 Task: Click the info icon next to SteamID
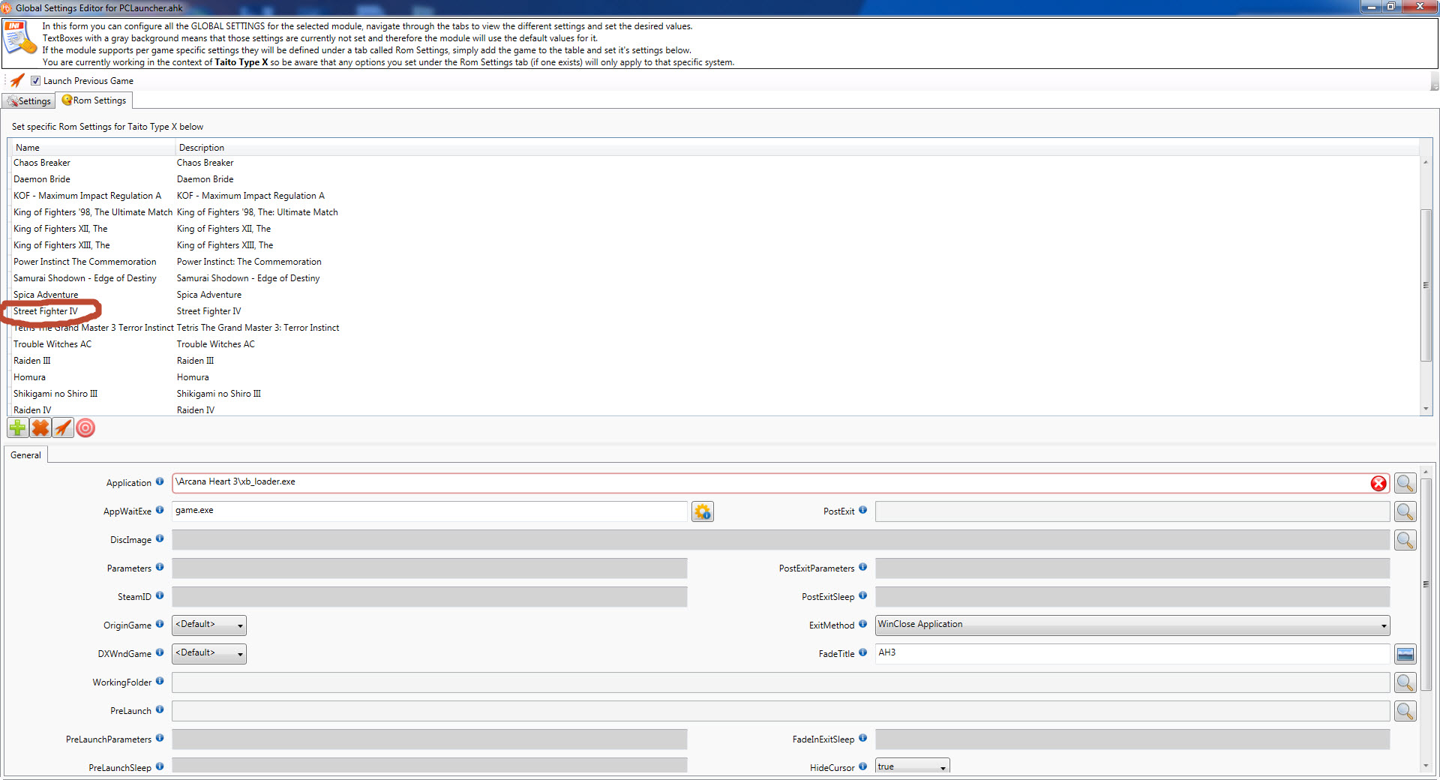[x=160, y=595]
